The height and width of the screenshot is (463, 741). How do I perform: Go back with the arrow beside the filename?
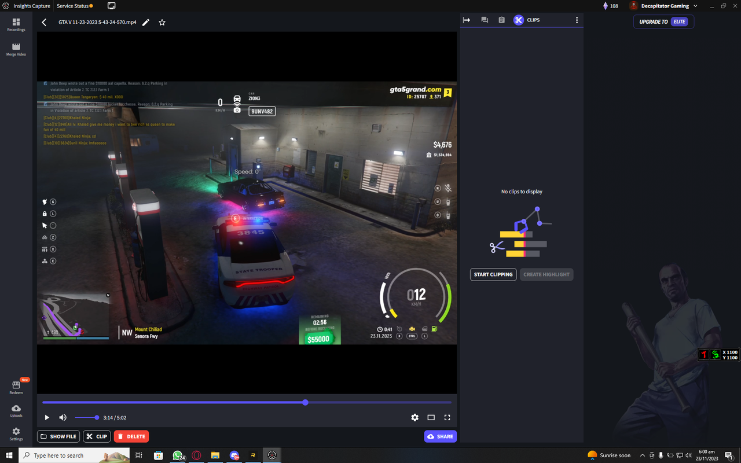coord(44,22)
